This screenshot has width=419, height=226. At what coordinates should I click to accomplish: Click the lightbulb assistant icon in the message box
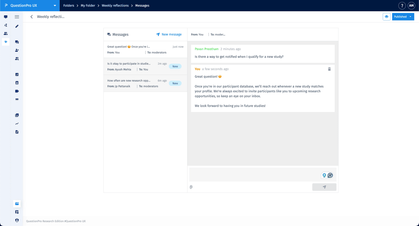324,175
